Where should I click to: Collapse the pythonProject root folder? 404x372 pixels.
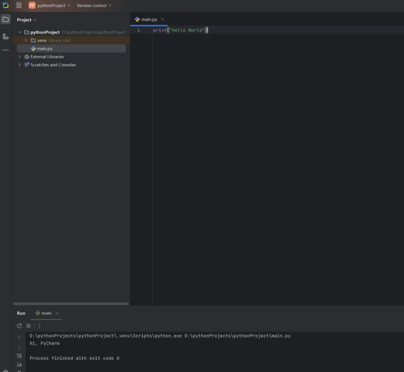click(x=20, y=32)
